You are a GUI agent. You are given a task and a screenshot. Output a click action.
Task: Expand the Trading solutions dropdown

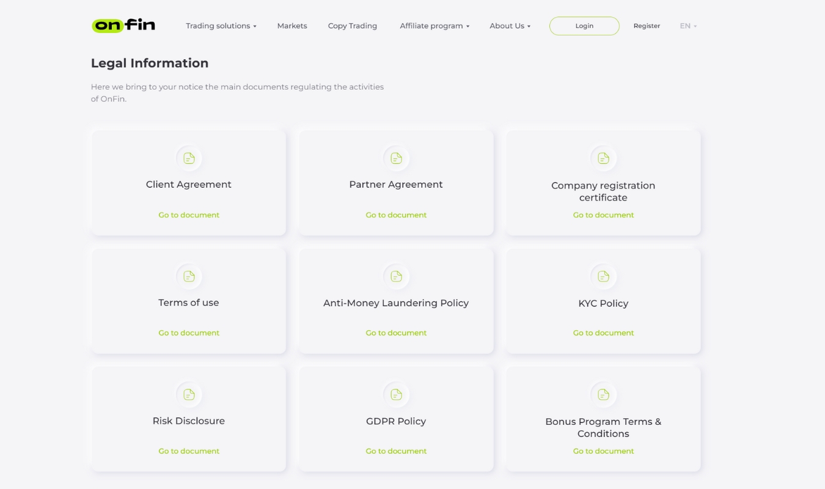[x=221, y=26]
